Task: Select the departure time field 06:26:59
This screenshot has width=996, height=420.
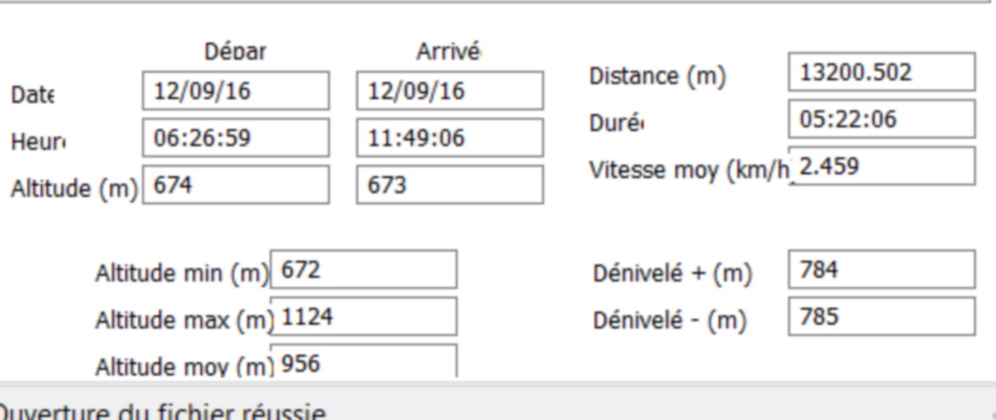Action: point(236,138)
